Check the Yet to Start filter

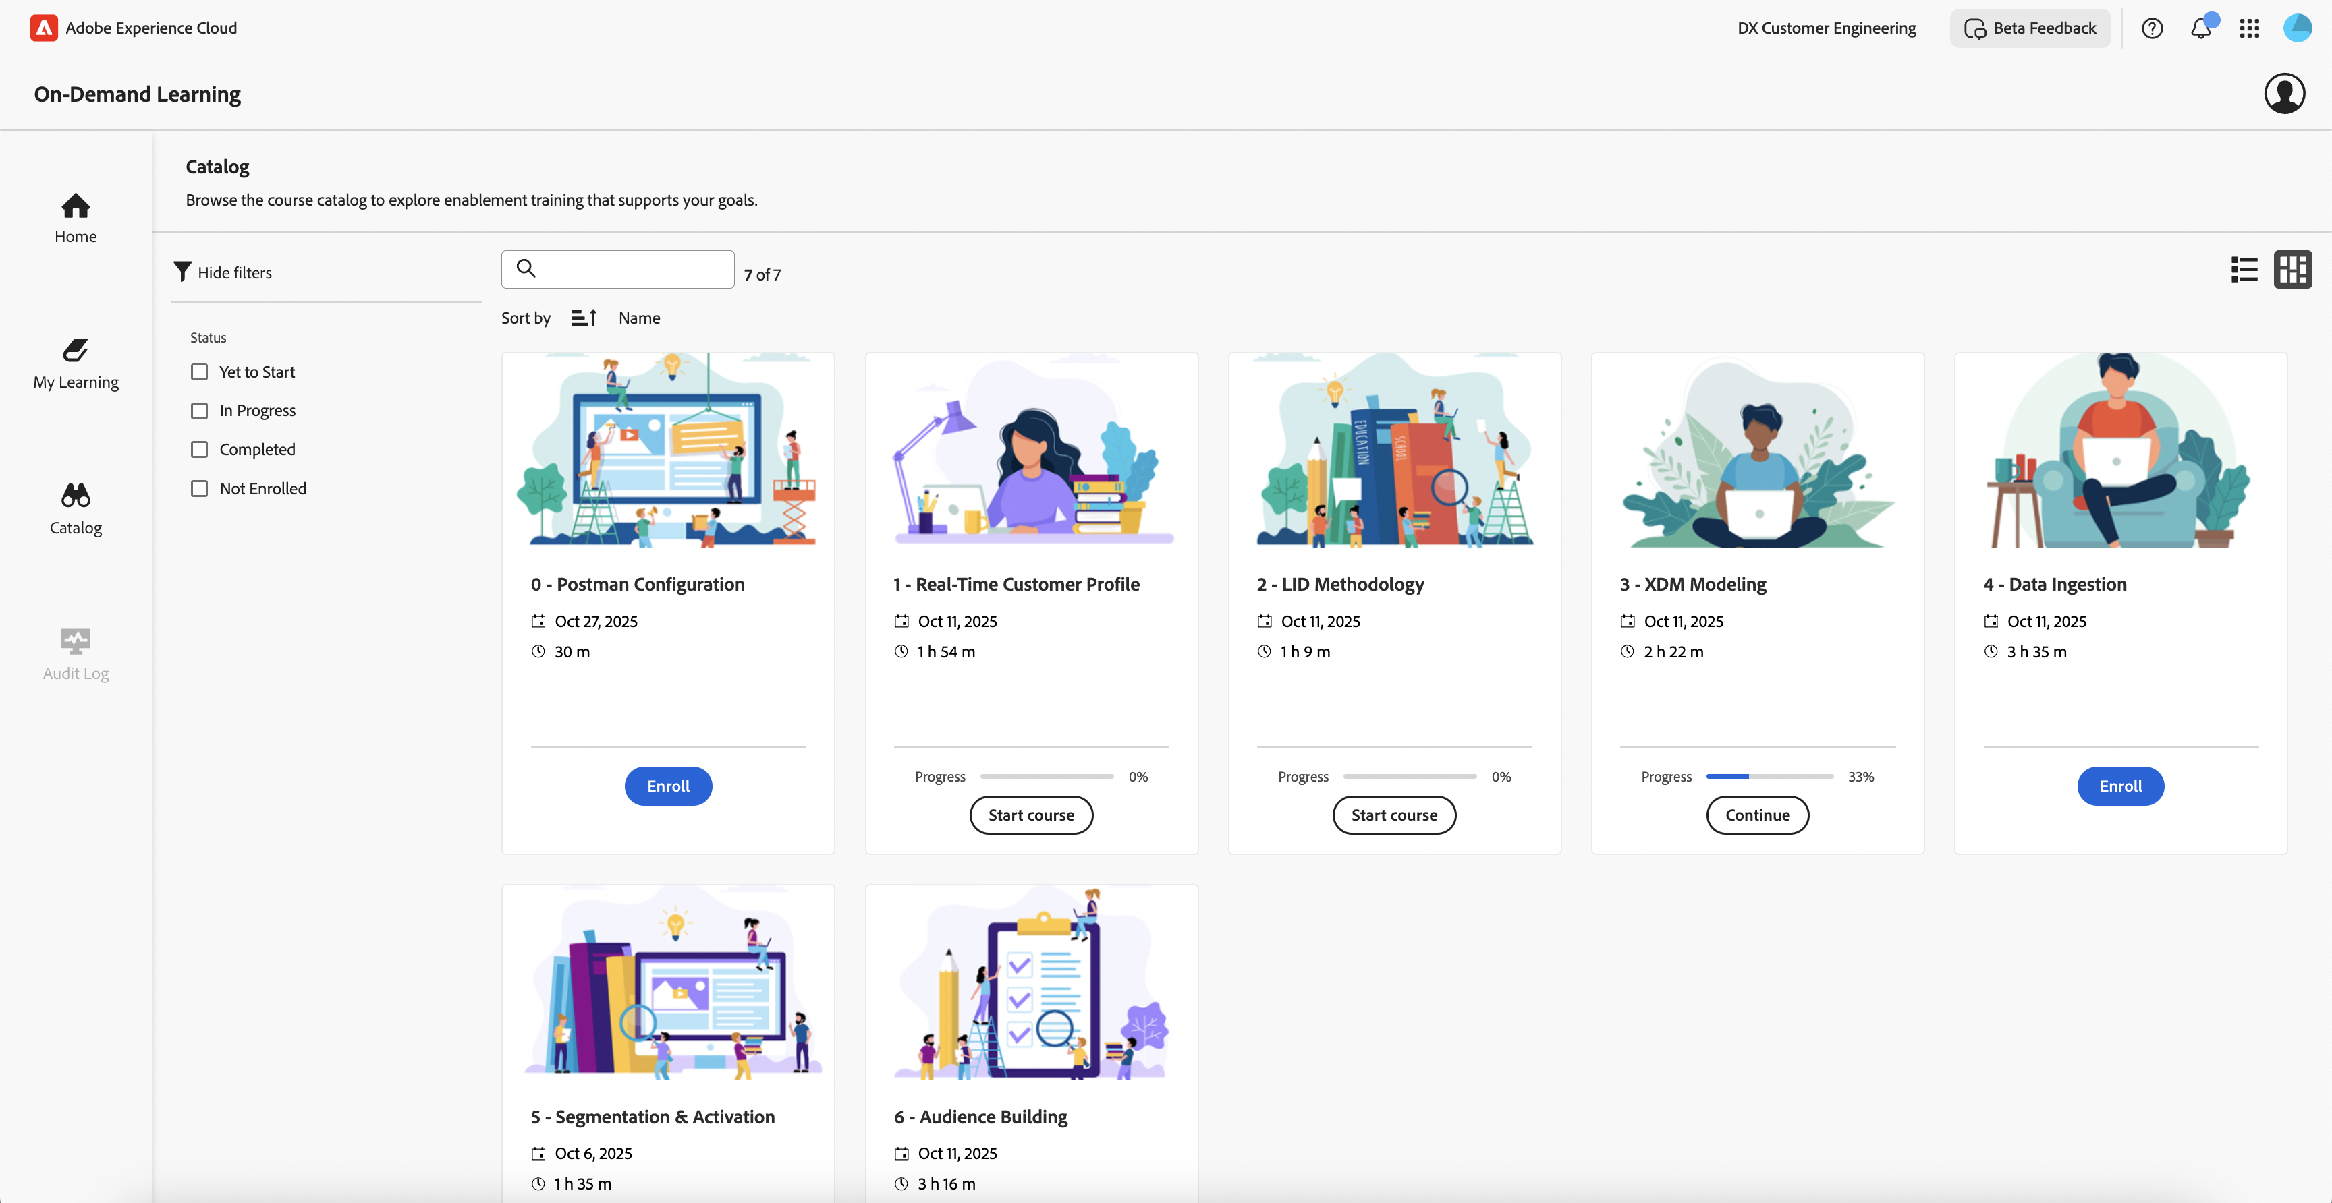click(199, 372)
